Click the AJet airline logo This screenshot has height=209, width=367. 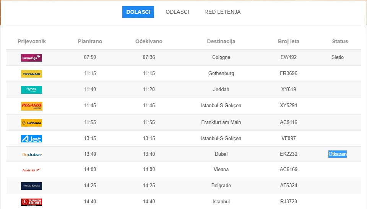point(31,139)
